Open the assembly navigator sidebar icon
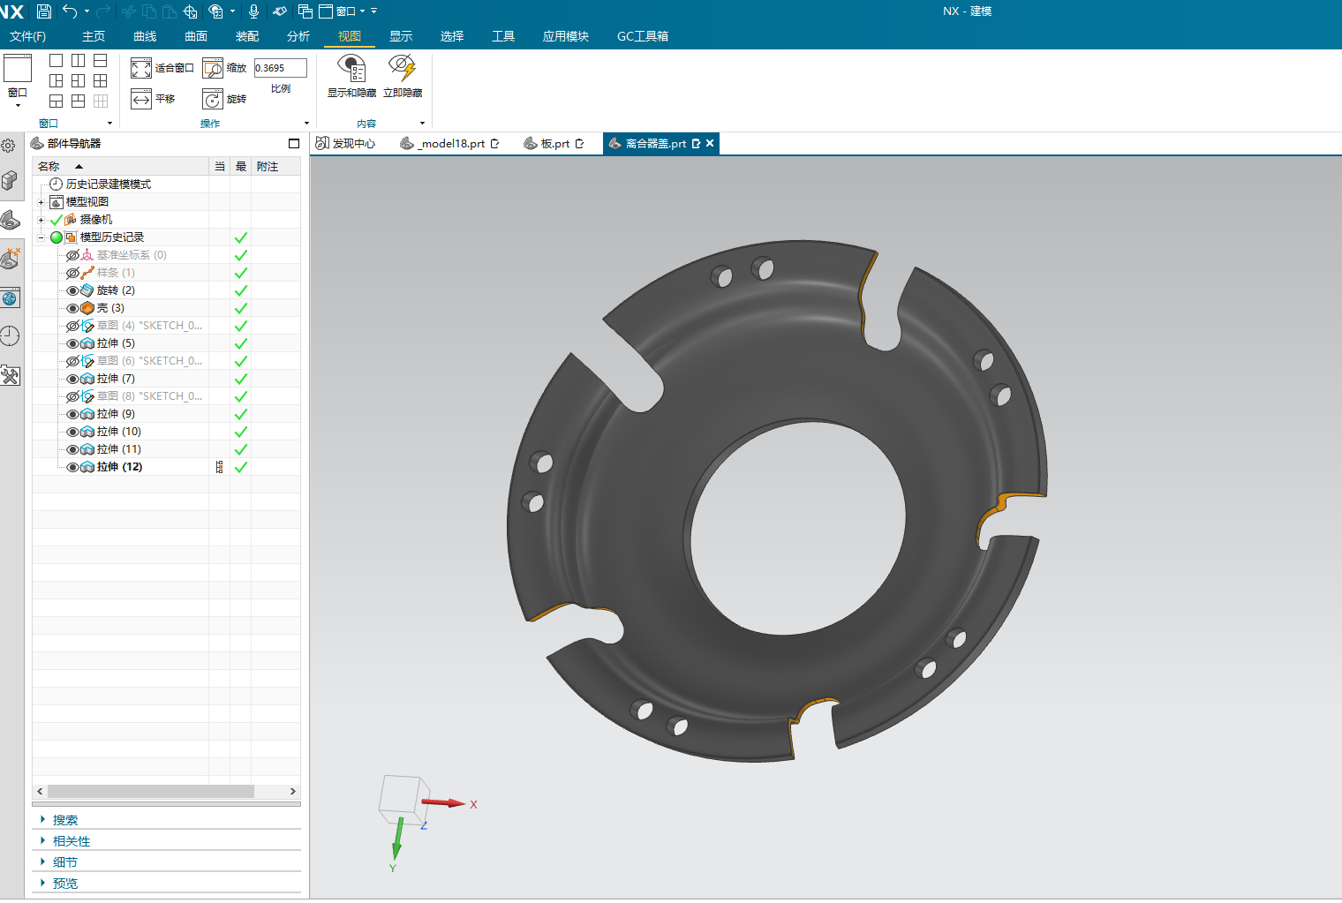This screenshot has width=1342, height=903. [10, 181]
